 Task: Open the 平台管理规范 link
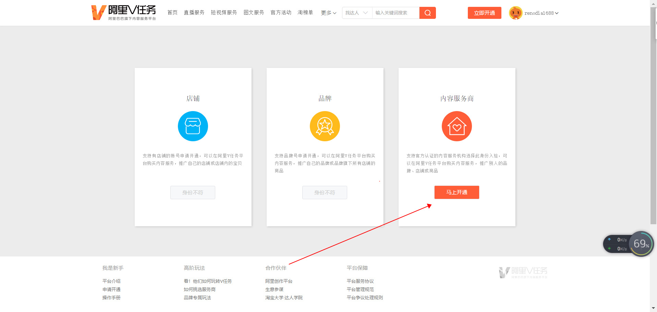click(x=360, y=289)
